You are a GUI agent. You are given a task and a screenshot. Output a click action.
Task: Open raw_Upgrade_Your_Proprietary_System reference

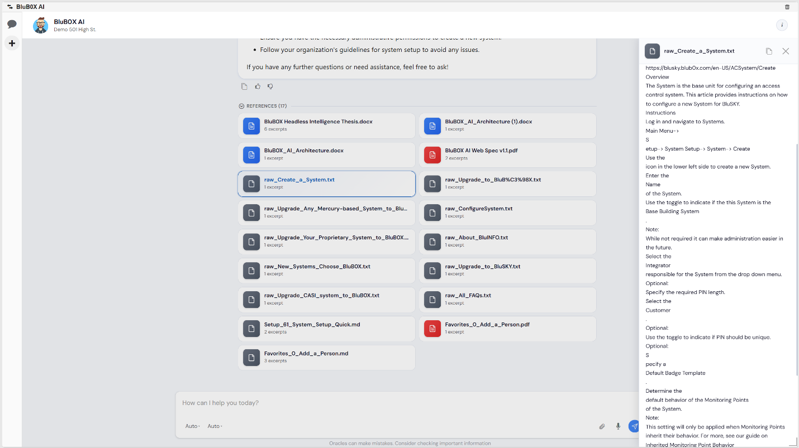coord(326,242)
